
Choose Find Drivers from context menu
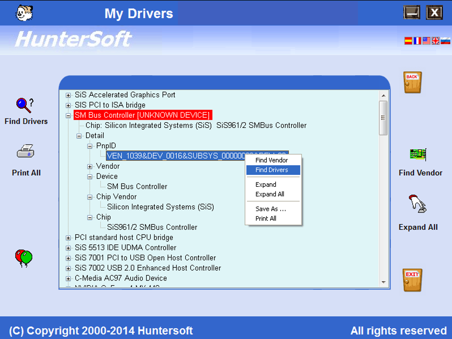pos(273,170)
